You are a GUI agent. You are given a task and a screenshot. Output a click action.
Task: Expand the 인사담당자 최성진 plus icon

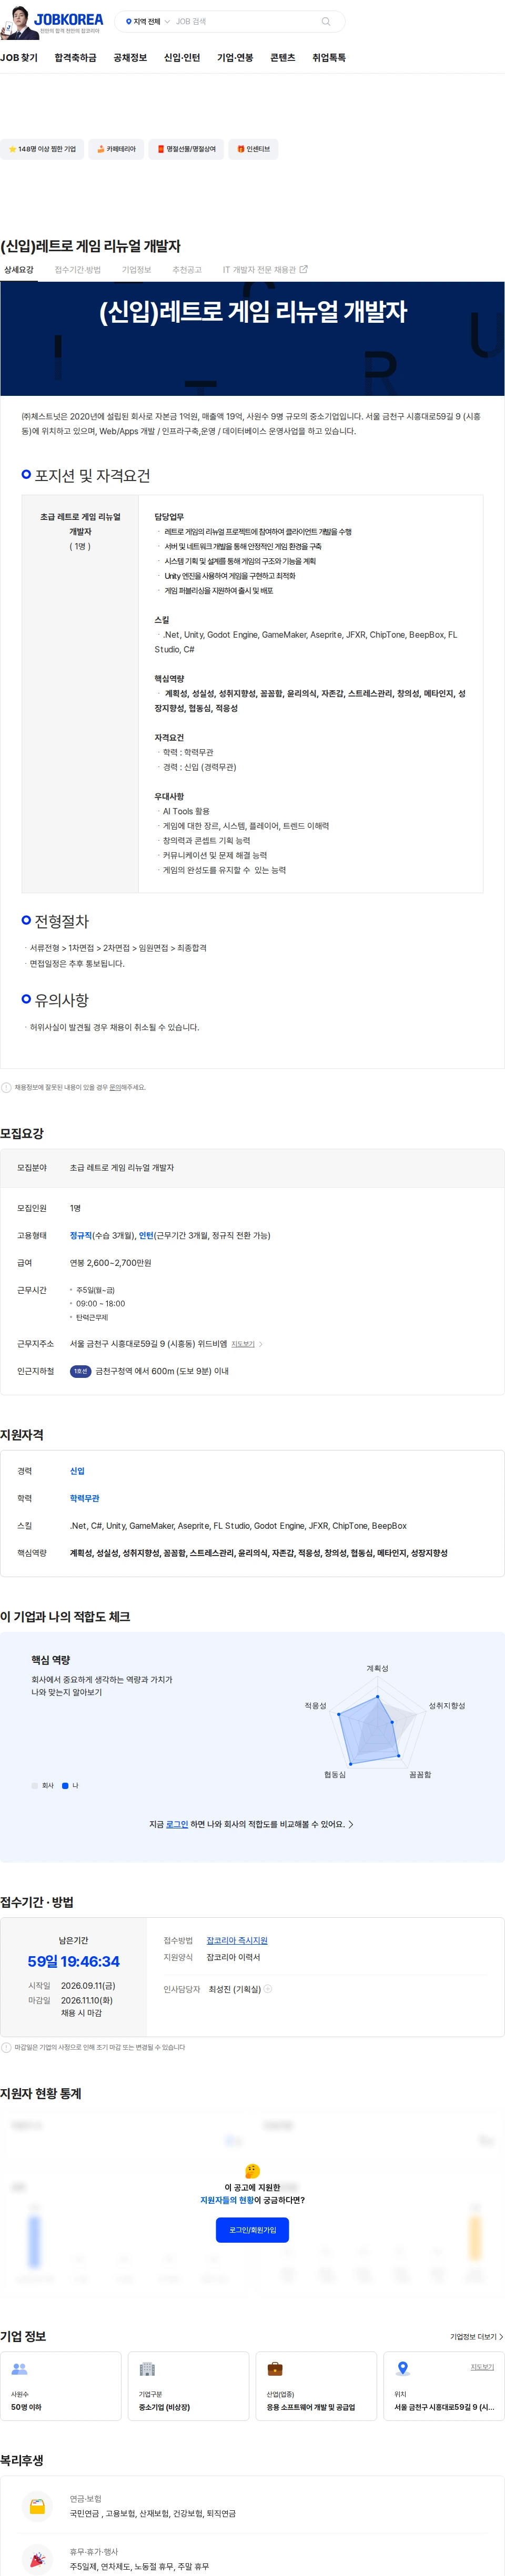[x=268, y=1990]
